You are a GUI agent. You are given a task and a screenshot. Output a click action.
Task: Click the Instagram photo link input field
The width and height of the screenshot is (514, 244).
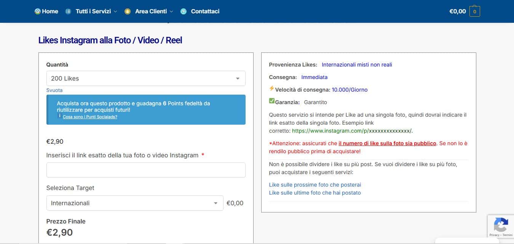[146, 170]
